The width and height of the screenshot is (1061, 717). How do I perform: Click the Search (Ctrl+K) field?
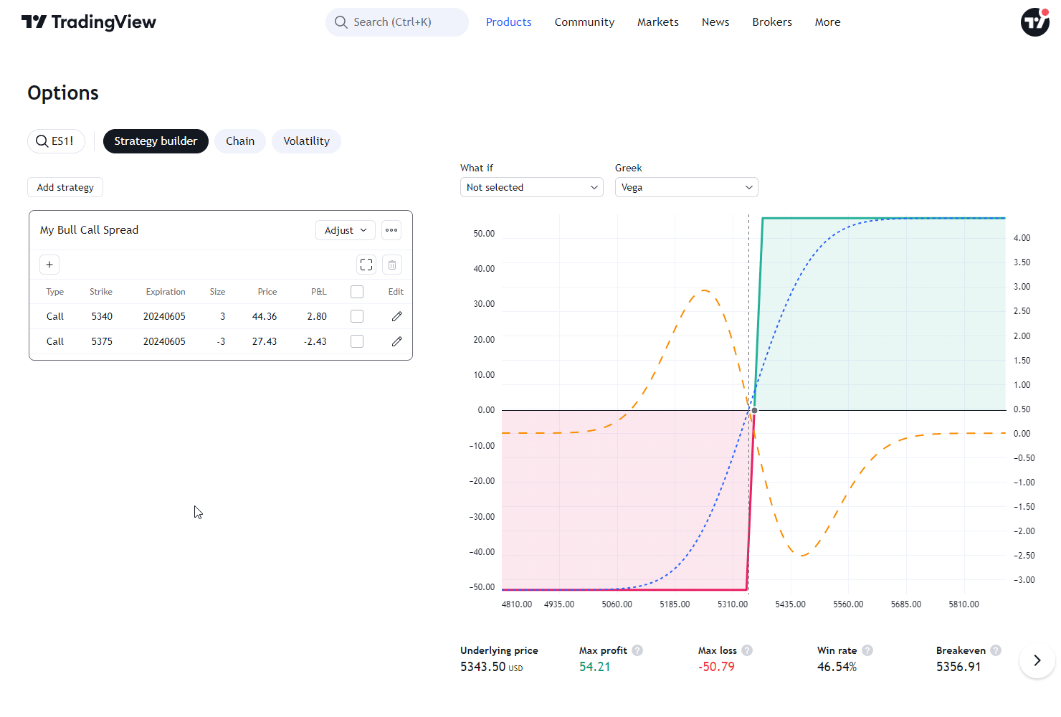point(397,22)
